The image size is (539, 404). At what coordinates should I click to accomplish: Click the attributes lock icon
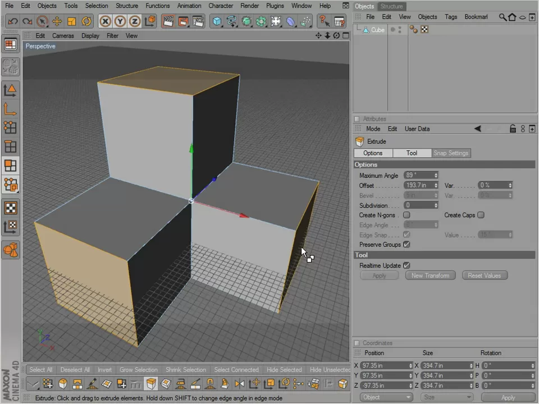click(513, 129)
